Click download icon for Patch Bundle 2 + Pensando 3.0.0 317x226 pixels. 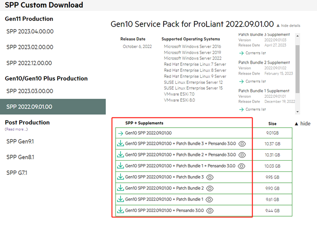point(120,155)
